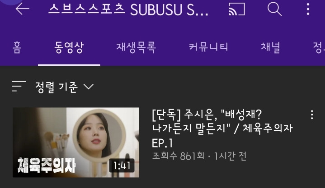Tap the 1:41 duration badge
The image size is (325, 188).
click(122, 165)
